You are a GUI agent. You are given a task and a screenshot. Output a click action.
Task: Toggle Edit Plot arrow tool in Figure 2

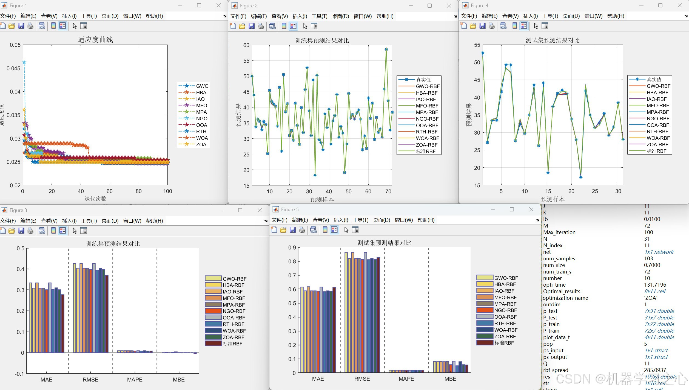point(305,26)
